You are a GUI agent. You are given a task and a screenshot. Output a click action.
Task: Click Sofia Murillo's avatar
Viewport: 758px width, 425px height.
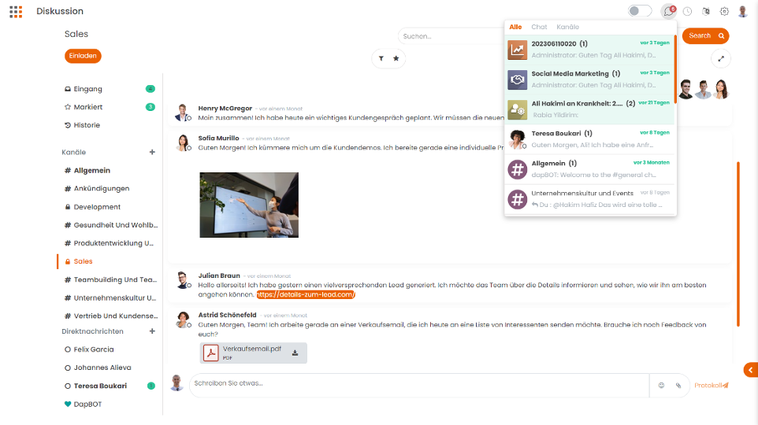pyautogui.click(x=184, y=142)
